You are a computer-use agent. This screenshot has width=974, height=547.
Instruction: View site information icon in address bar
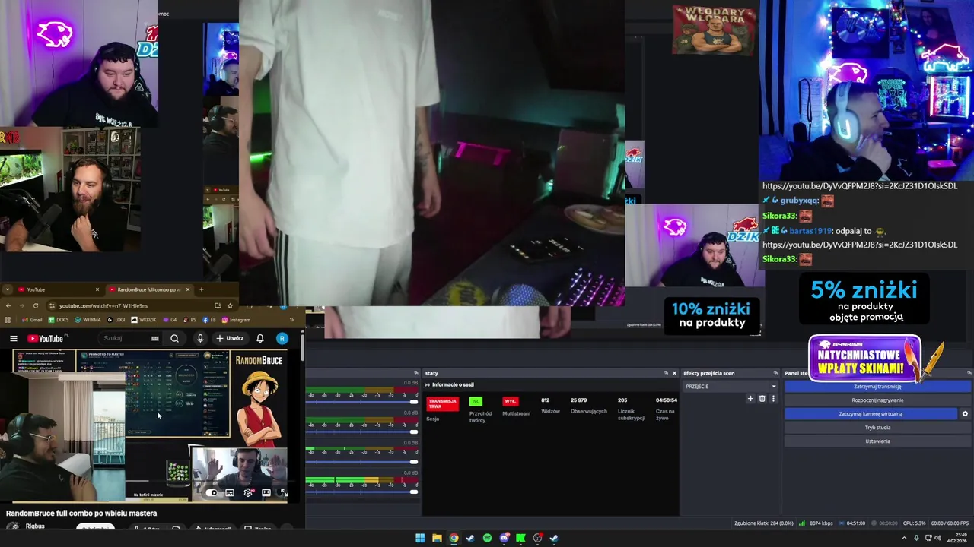point(52,305)
